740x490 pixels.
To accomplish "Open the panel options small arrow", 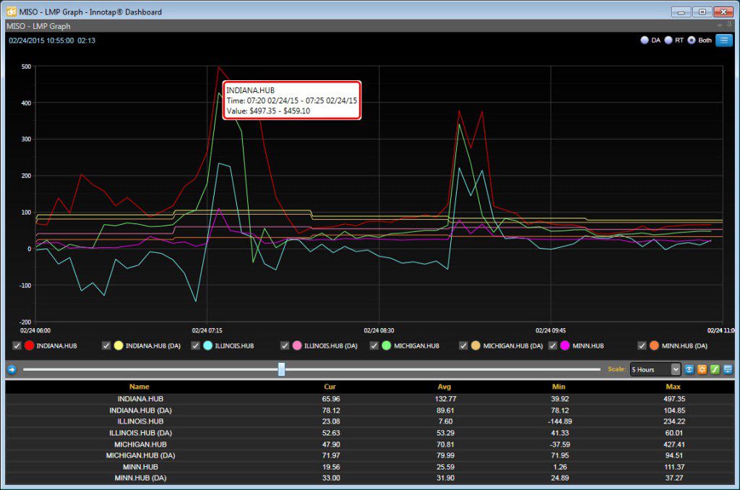I will 720,25.
